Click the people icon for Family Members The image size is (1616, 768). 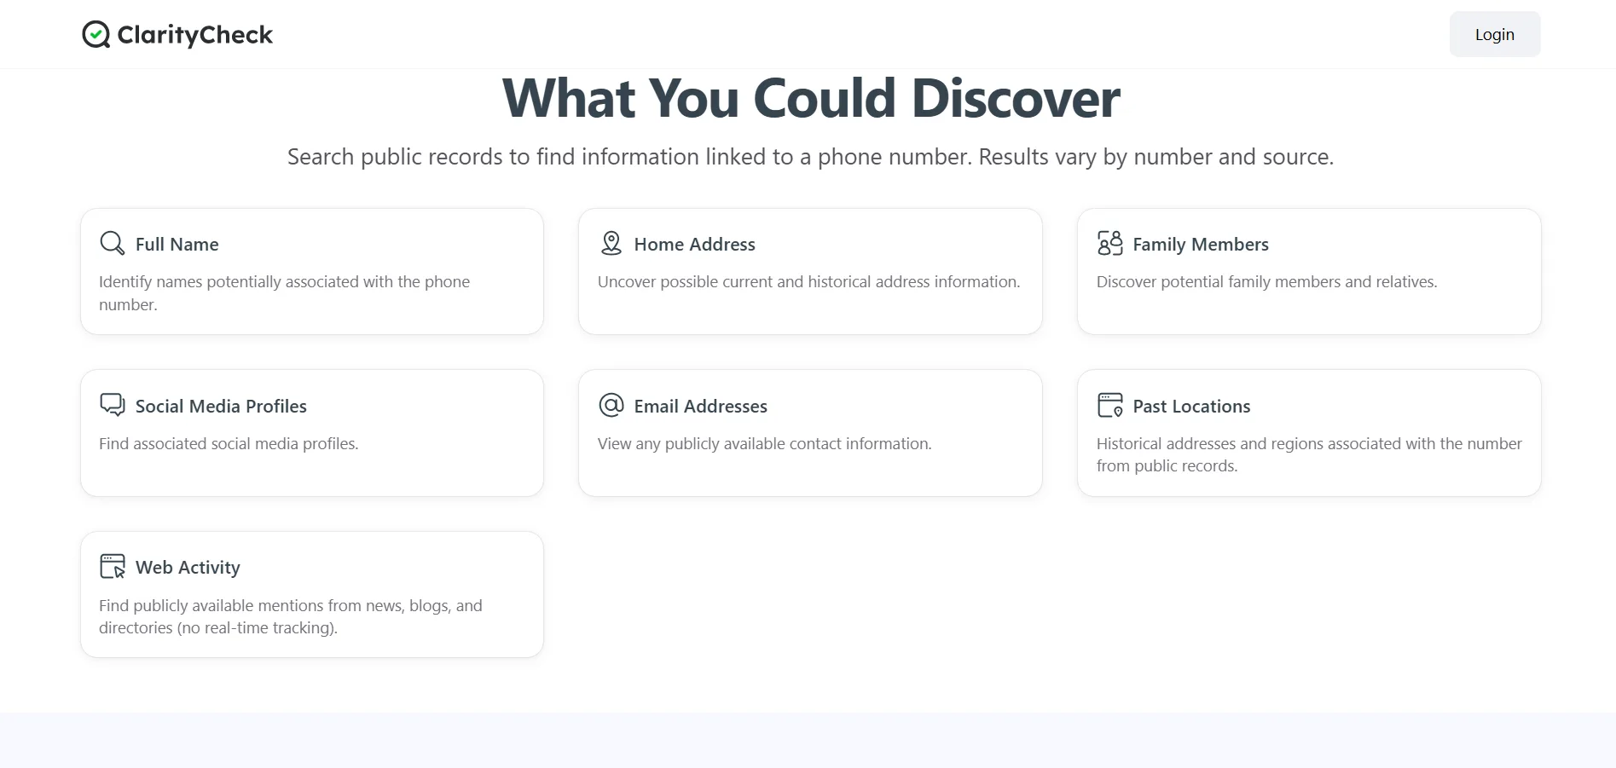coord(1109,243)
